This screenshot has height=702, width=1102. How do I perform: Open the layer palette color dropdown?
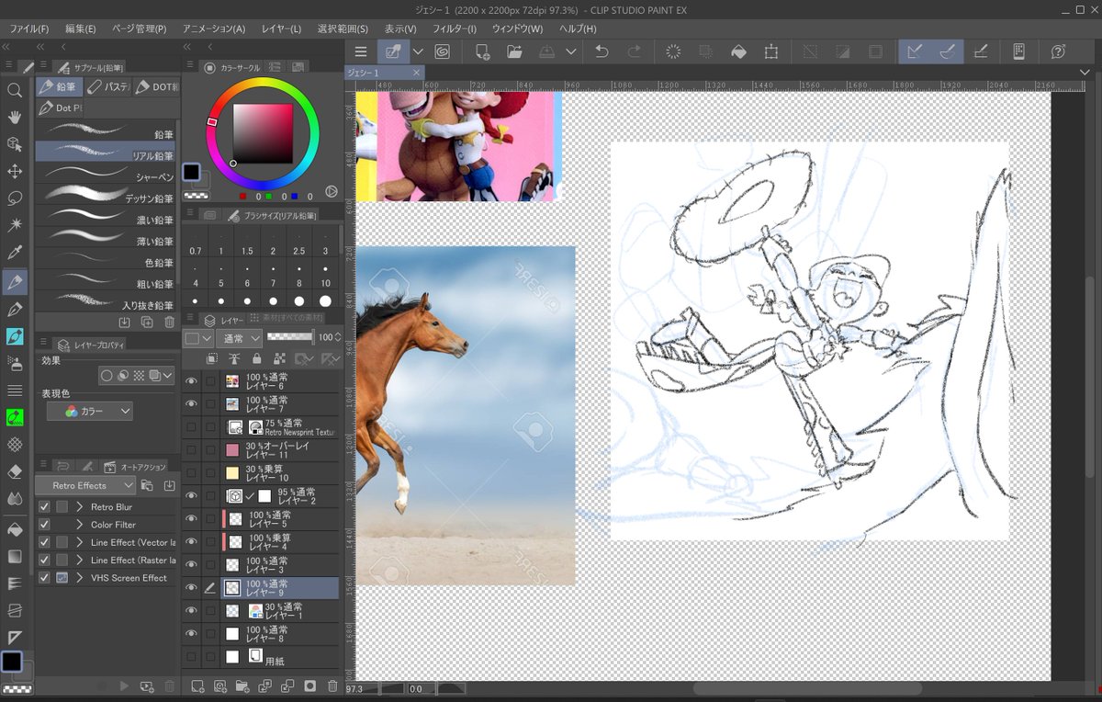(198, 338)
